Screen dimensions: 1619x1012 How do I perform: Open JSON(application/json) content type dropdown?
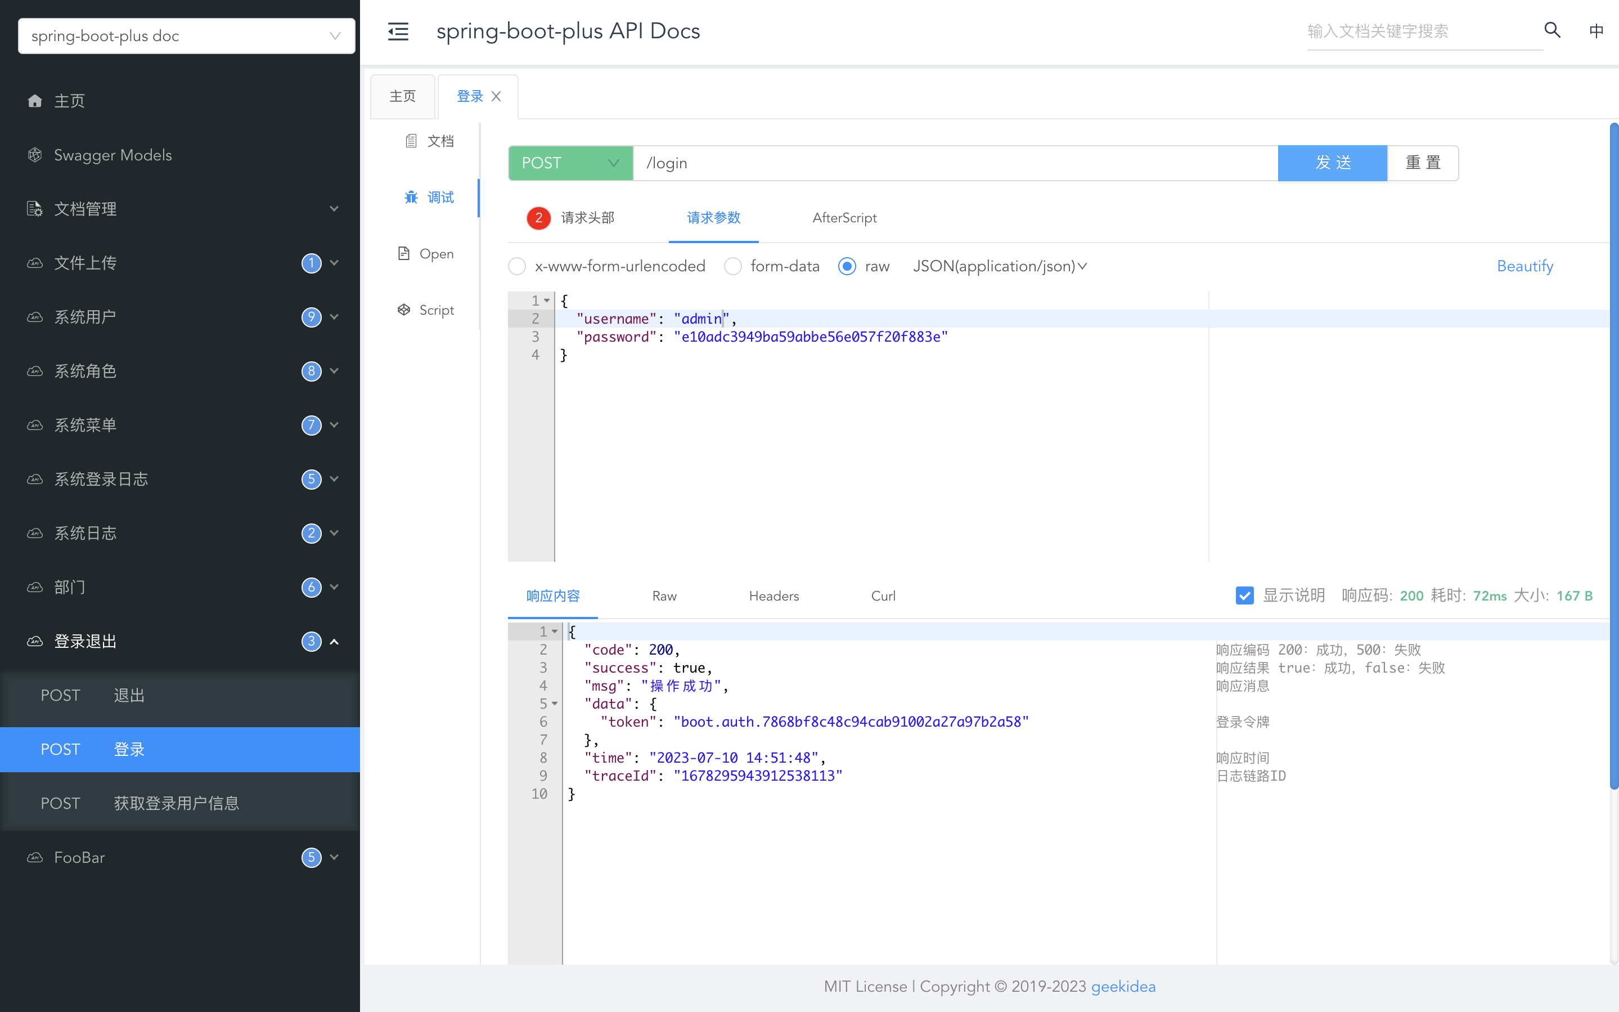click(x=1000, y=266)
